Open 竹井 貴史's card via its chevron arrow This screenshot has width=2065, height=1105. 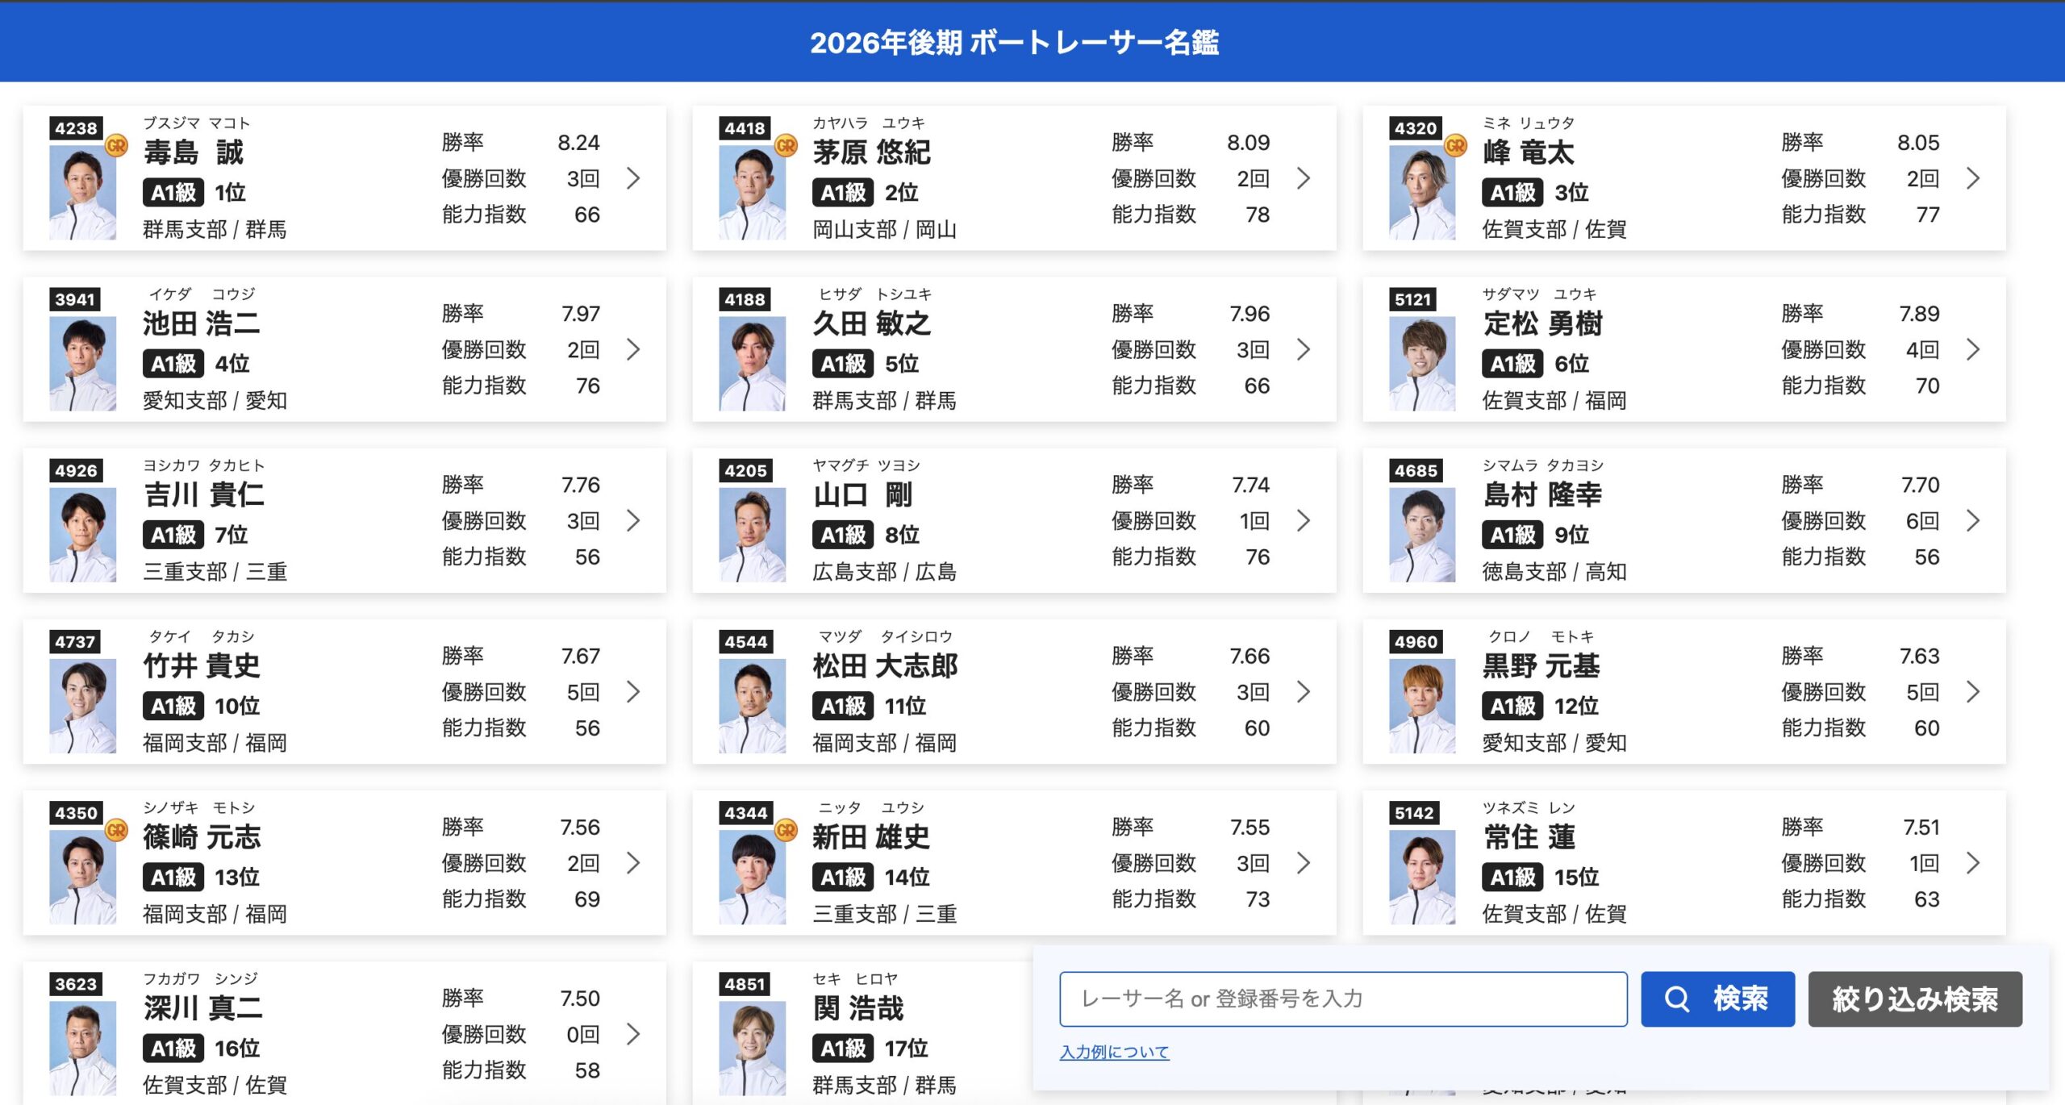[634, 691]
